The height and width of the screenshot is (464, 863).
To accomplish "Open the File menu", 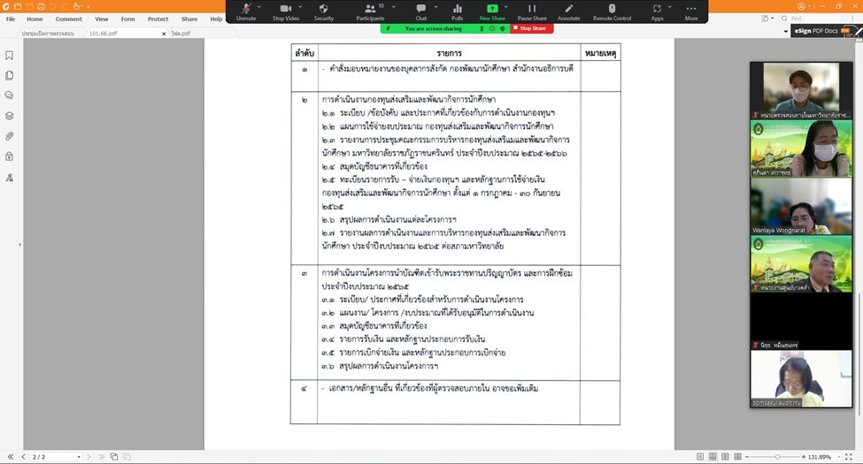I will coord(11,19).
